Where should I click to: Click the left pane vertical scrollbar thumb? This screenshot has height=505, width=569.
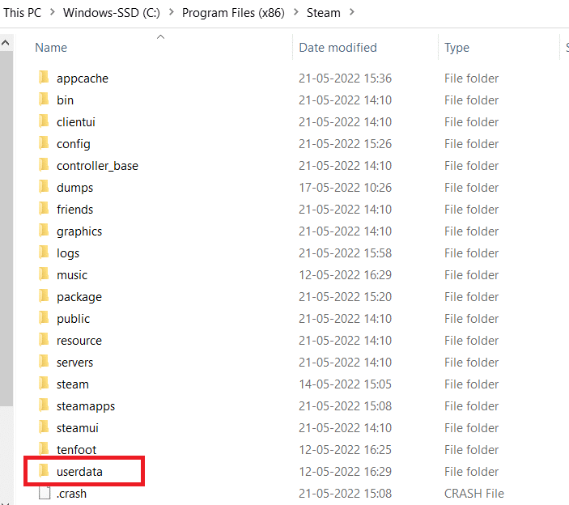click(6, 228)
